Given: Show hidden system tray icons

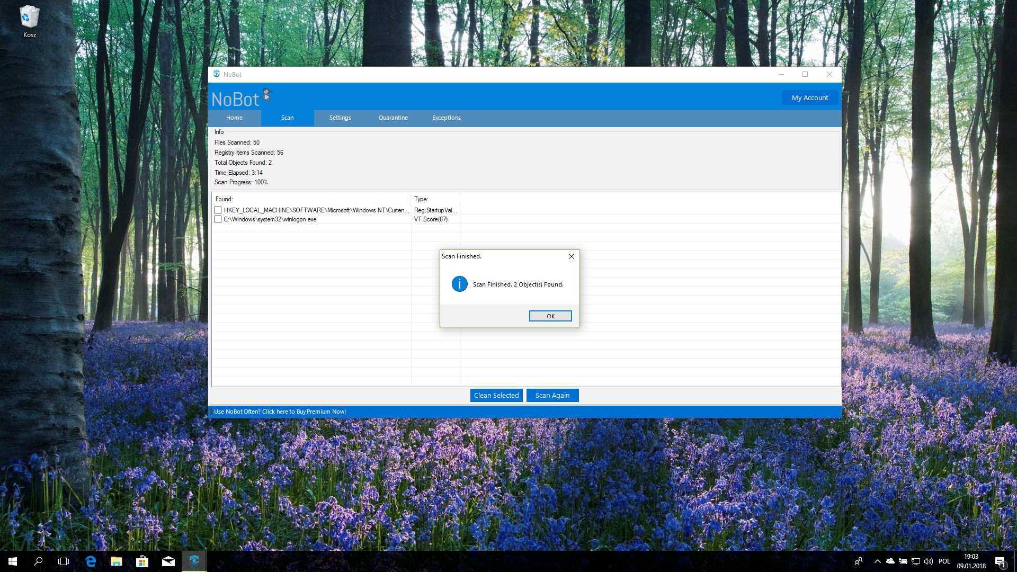Looking at the screenshot, I should pos(877,561).
